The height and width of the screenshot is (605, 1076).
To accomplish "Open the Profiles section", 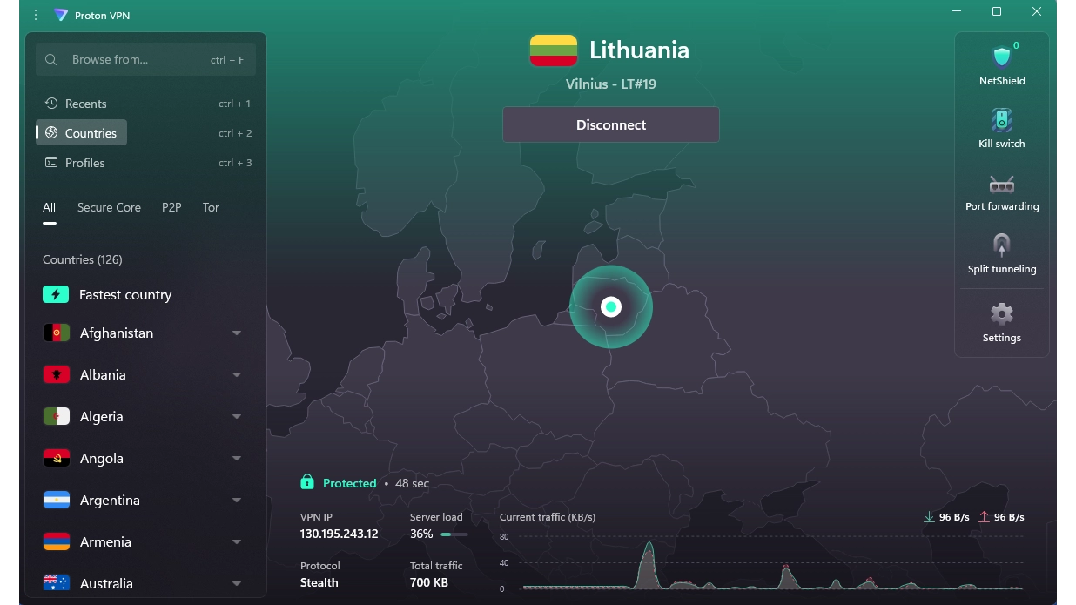I will 84,163.
